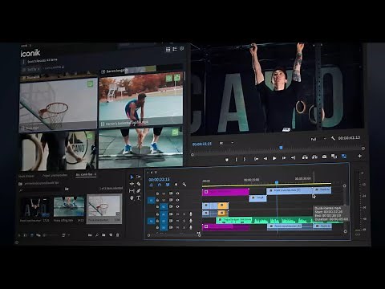Open program monitor settings wrench

(x=333, y=138)
